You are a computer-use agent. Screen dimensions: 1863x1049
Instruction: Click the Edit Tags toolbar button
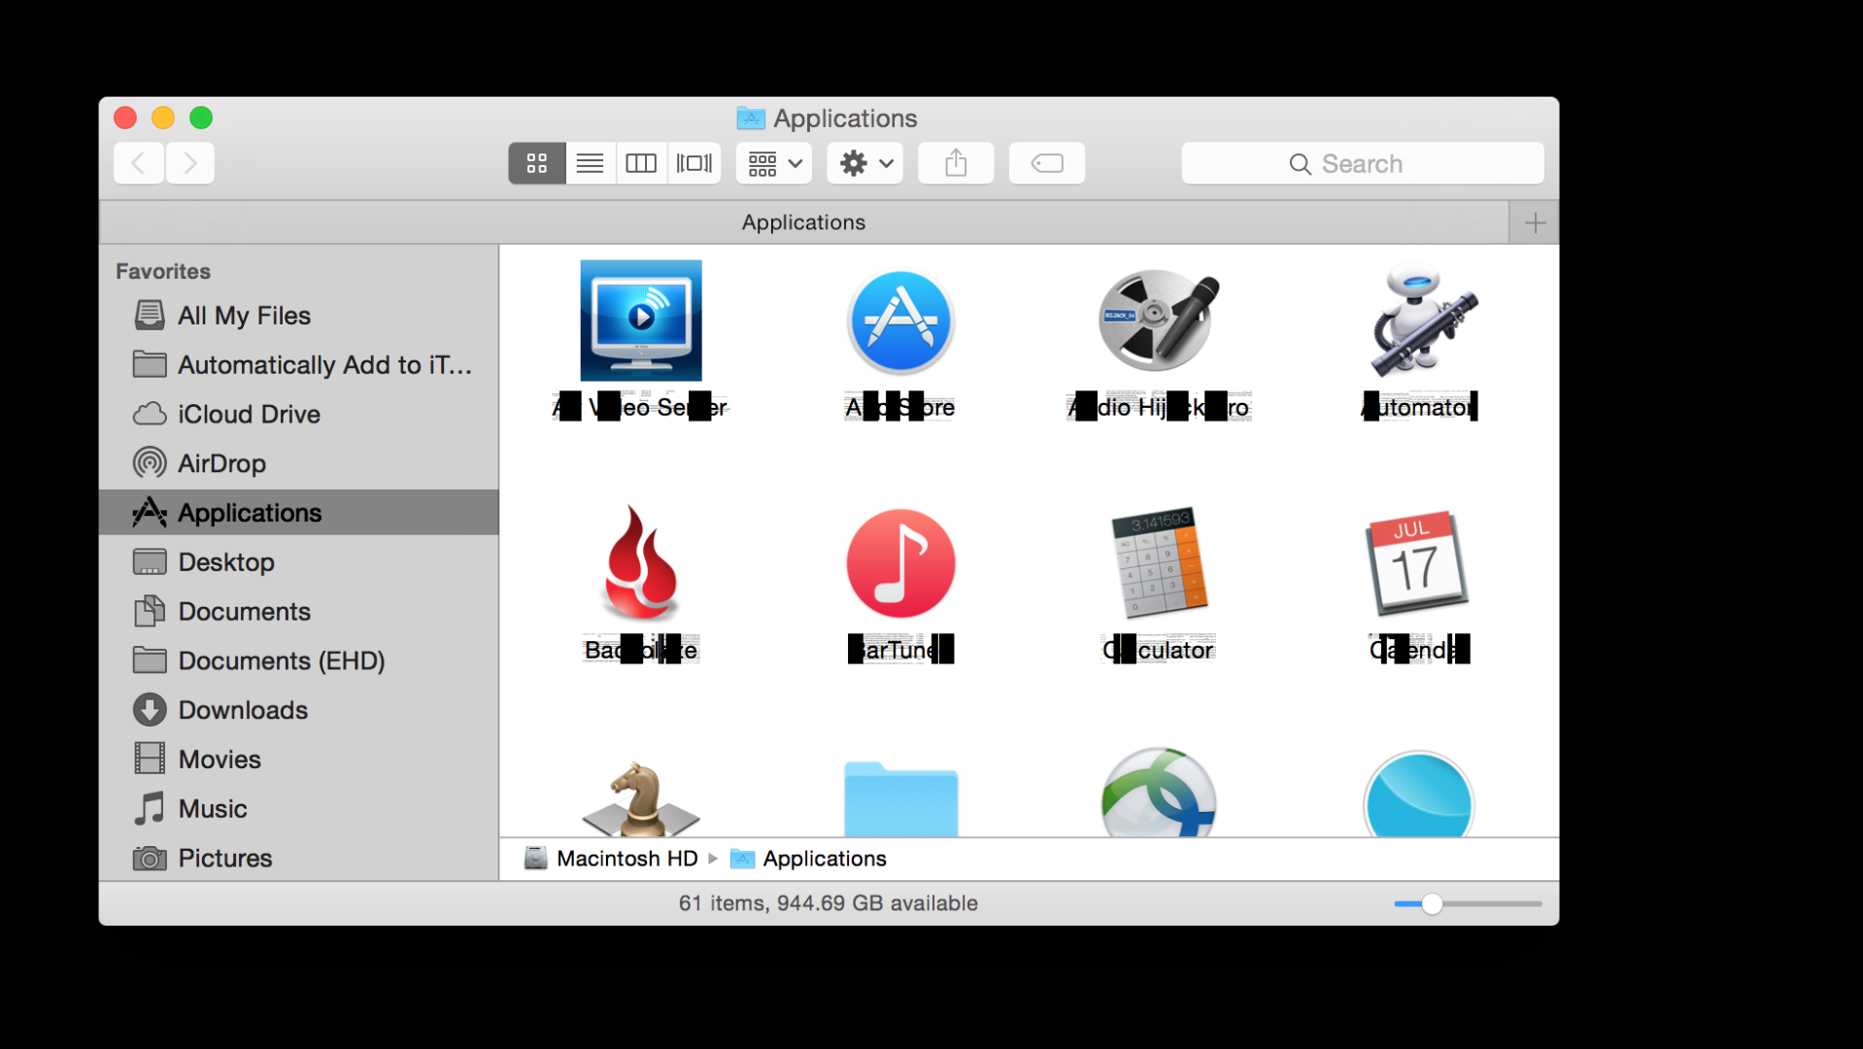pyautogui.click(x=1047, y=163)
